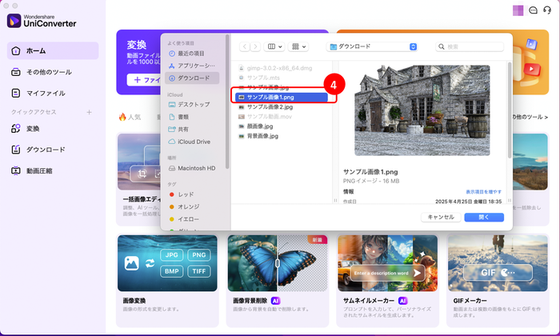Click the キャンセル button

click(x=441, y=217)
